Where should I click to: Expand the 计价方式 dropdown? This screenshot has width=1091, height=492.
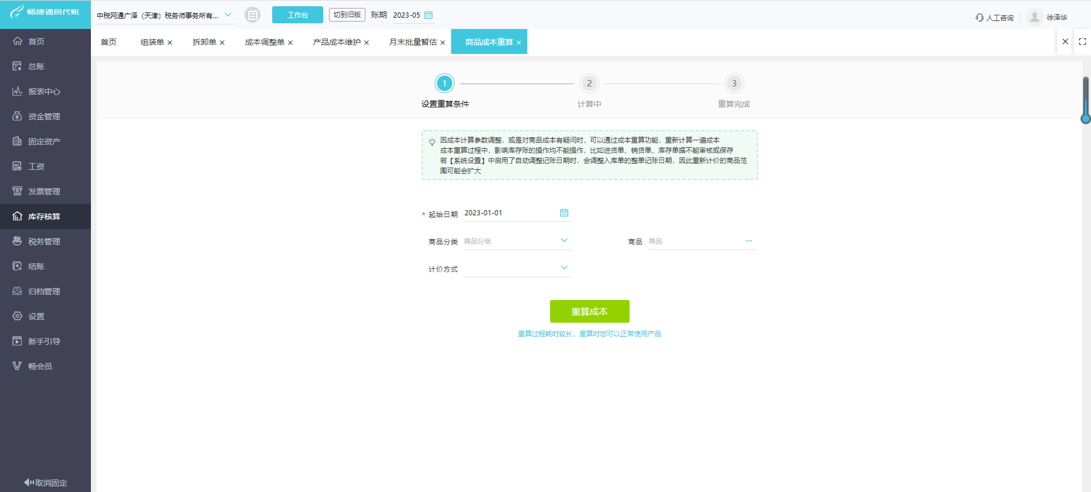(x=564, y=268)
